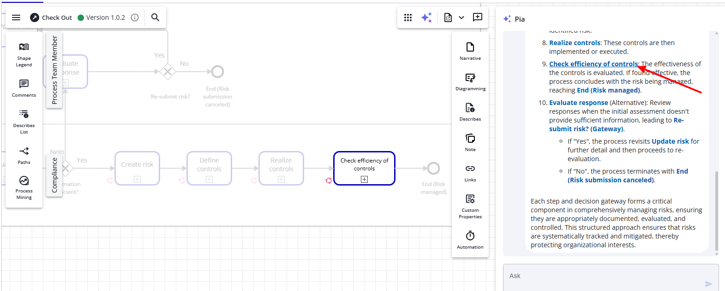This screenshot has width=725, height=291.
Task: Open the search magnifier
Action: [156, 17]
